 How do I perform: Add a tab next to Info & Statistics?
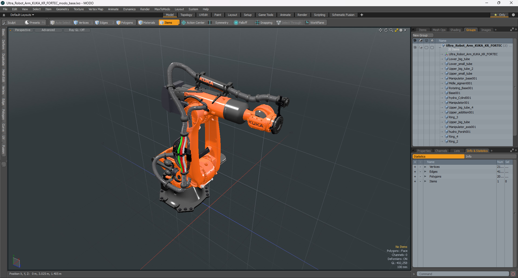(492, 151)
